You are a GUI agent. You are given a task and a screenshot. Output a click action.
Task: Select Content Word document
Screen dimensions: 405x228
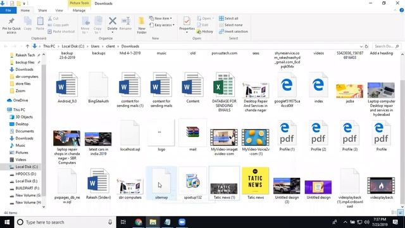pyautogui.click(x=192, y=87)
